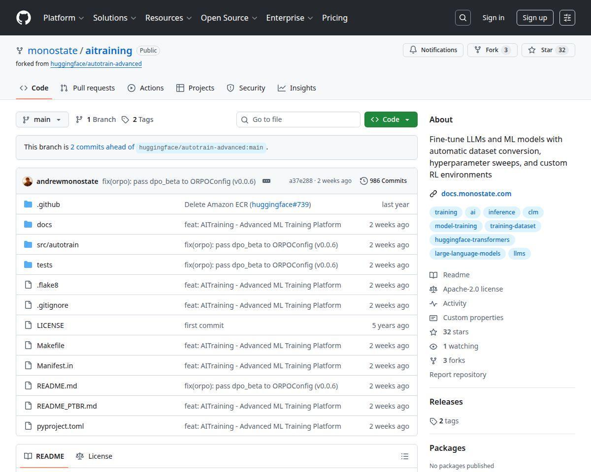Switch to the Security tab

246,88
